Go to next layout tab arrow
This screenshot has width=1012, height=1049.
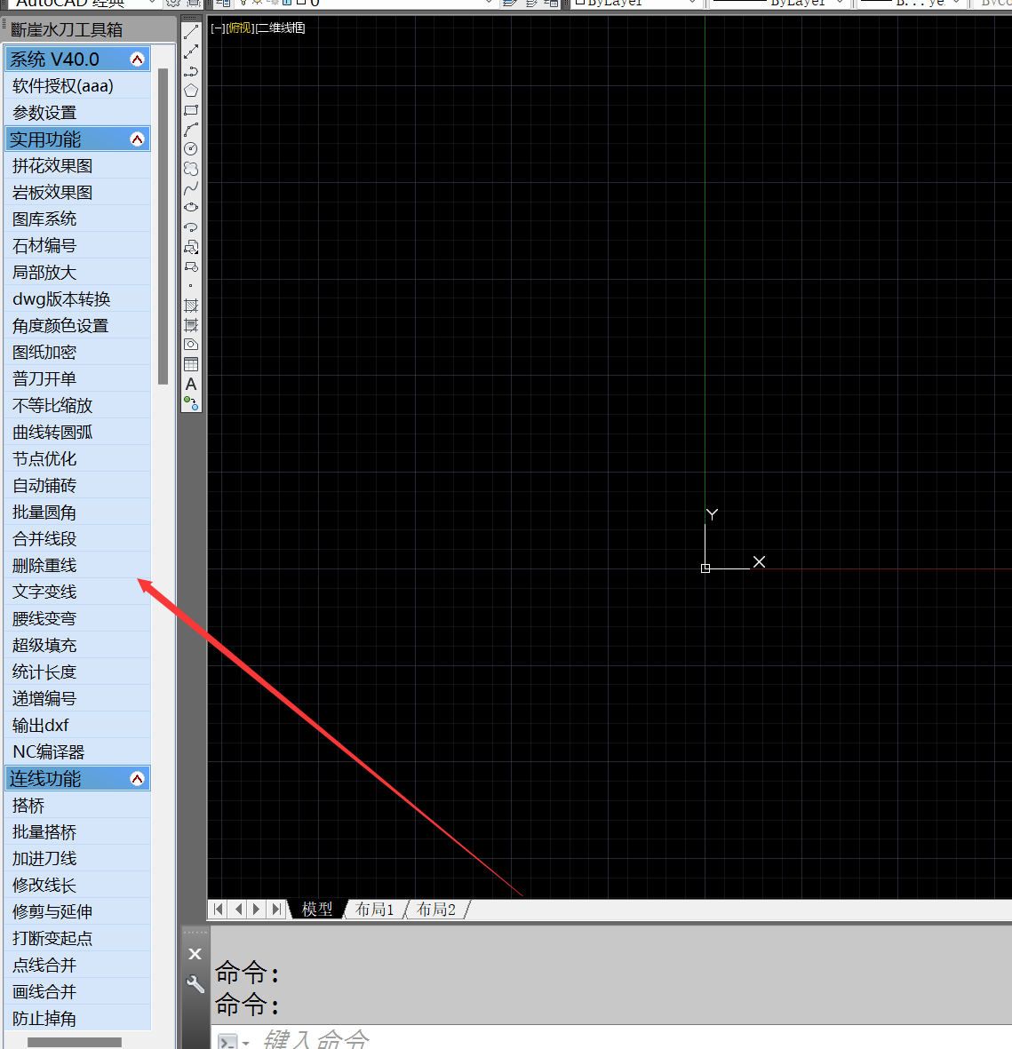257,910
